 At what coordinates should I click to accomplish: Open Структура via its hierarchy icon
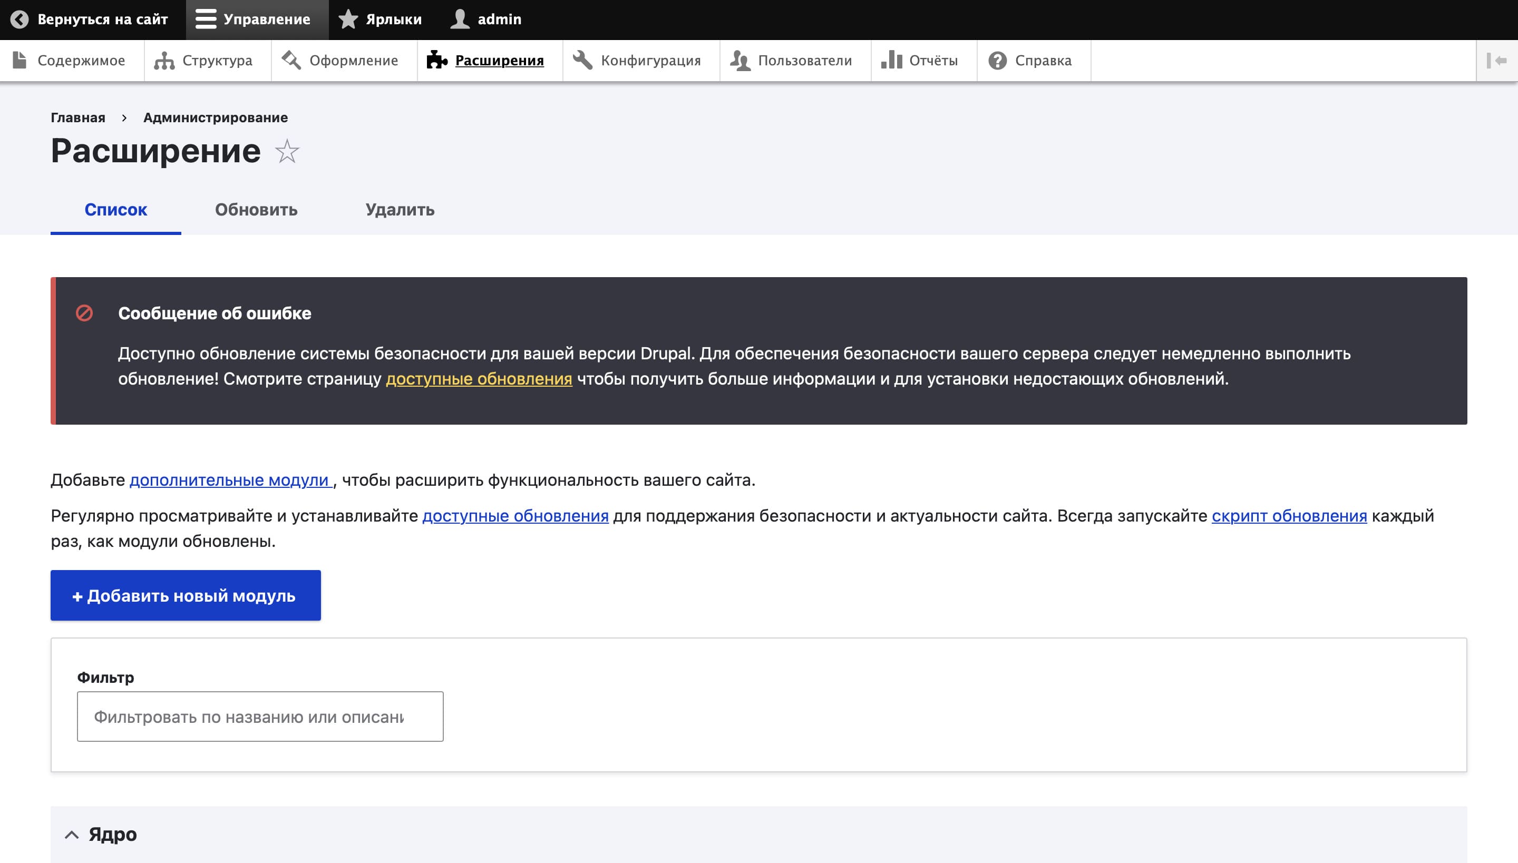[x=164, y=61]
